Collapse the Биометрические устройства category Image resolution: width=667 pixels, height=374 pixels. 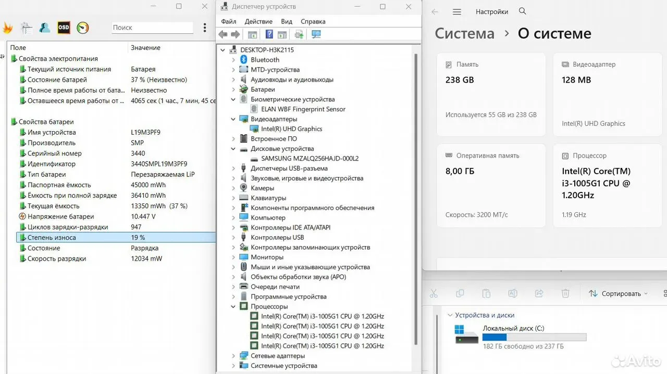[x=233, y=99]
